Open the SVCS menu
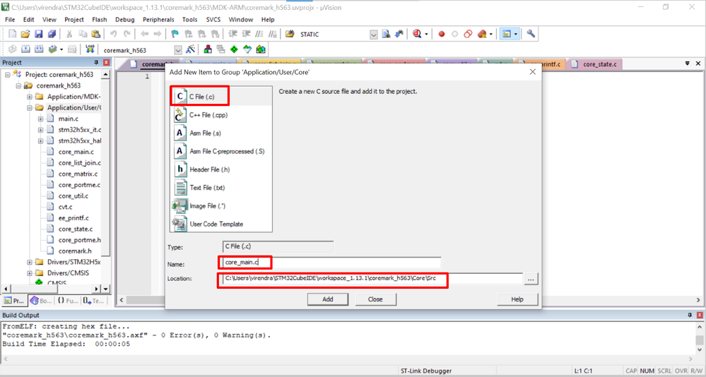The height and width of the screenshot is (377, 706). point(213,20)
